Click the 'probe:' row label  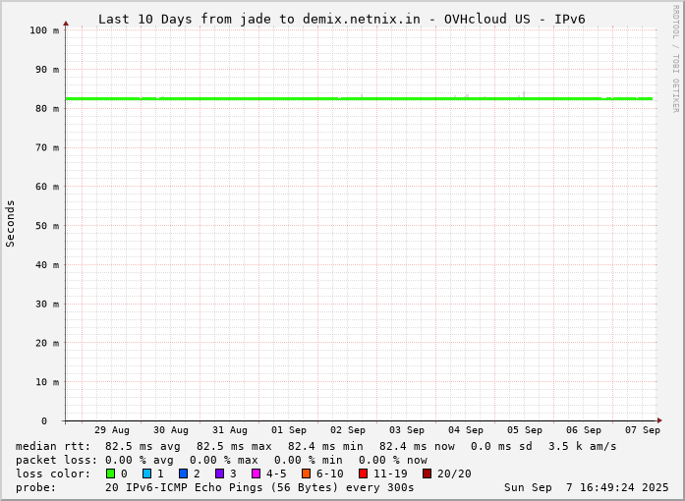point(36,487)
